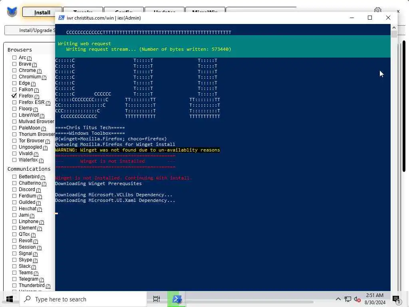Tick the Teams checkbox

point(14,273)
